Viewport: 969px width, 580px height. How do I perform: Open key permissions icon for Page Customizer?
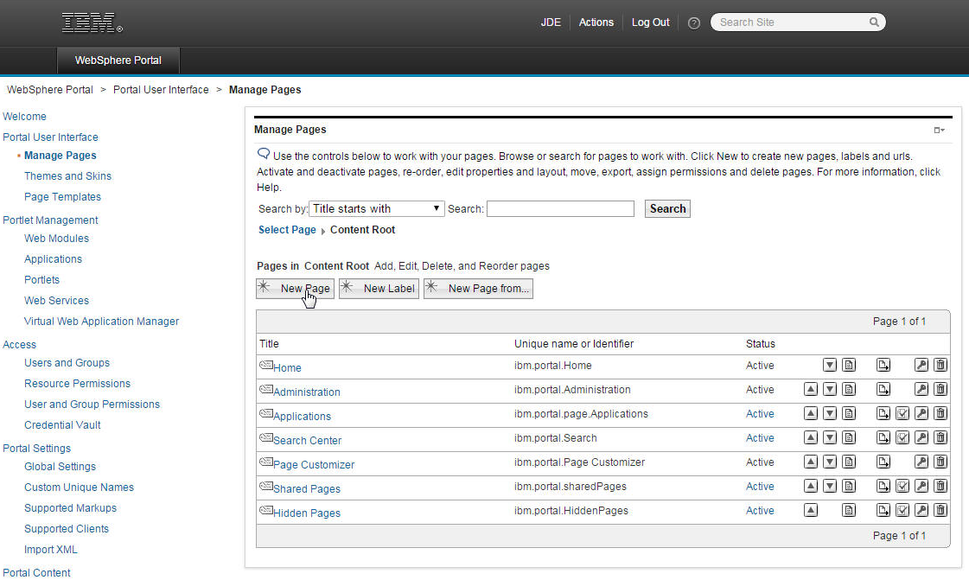click(x=921, y=462)
